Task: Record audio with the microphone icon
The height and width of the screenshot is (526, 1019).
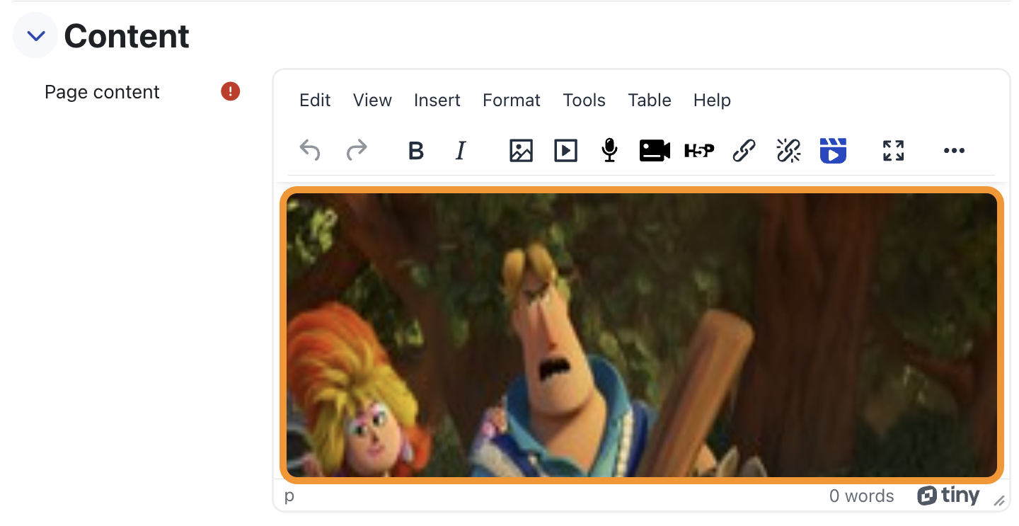Action: [x=609, y=150]
